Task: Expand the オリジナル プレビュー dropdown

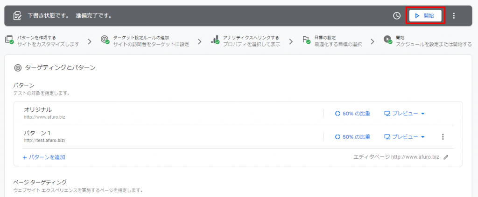Action: click(x=405, y=113)
